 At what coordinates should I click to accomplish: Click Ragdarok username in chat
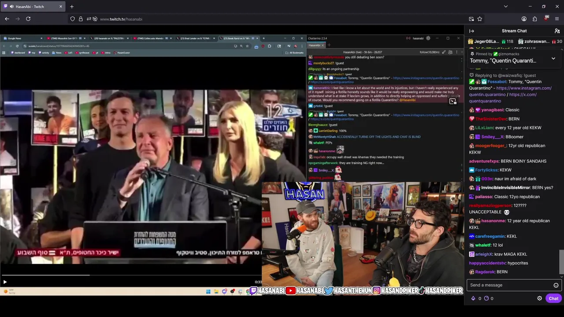pyautogui.click(x=485, y=272)
